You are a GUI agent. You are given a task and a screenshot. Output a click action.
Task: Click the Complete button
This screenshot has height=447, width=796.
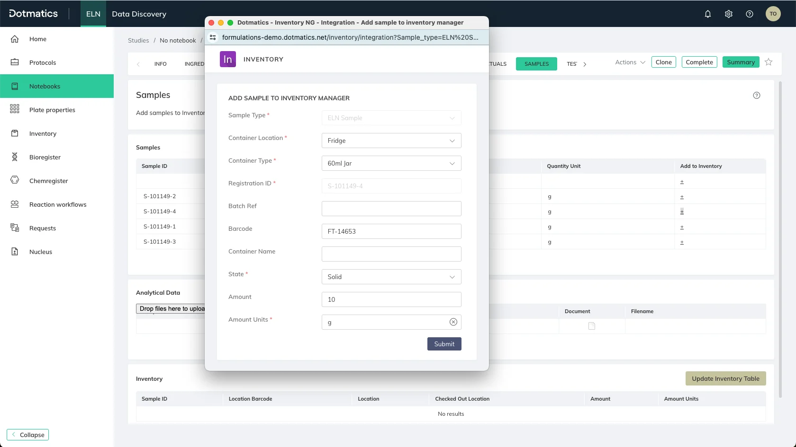coord(699,62)
